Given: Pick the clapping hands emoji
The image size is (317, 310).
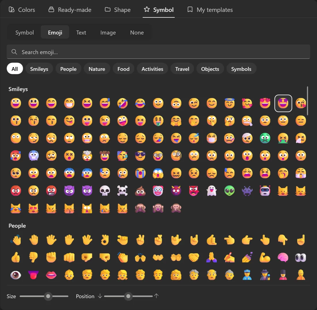Looking at the screenshot, I should pos(122,257).
